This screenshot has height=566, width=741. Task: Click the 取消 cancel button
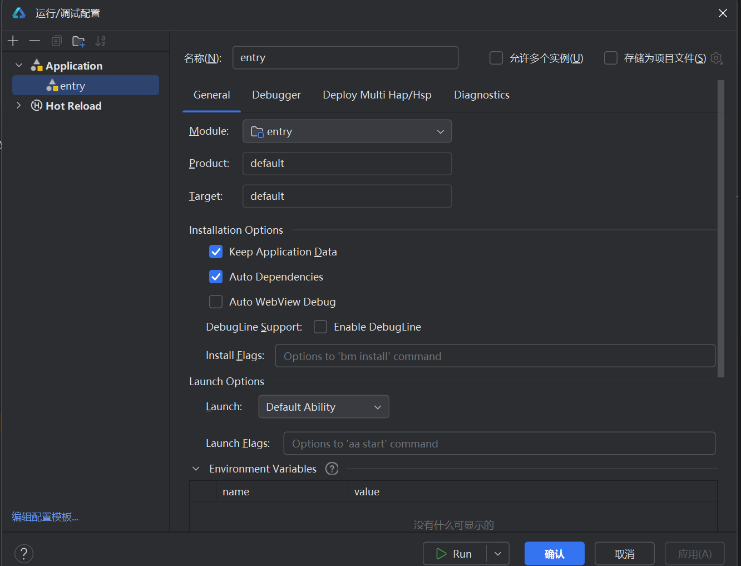[625, 554]
